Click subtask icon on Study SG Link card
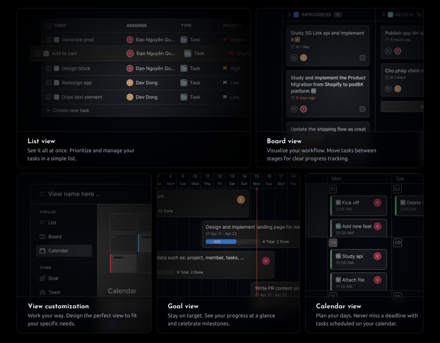Viewport: 440px width, 343px height. point(294,57)
